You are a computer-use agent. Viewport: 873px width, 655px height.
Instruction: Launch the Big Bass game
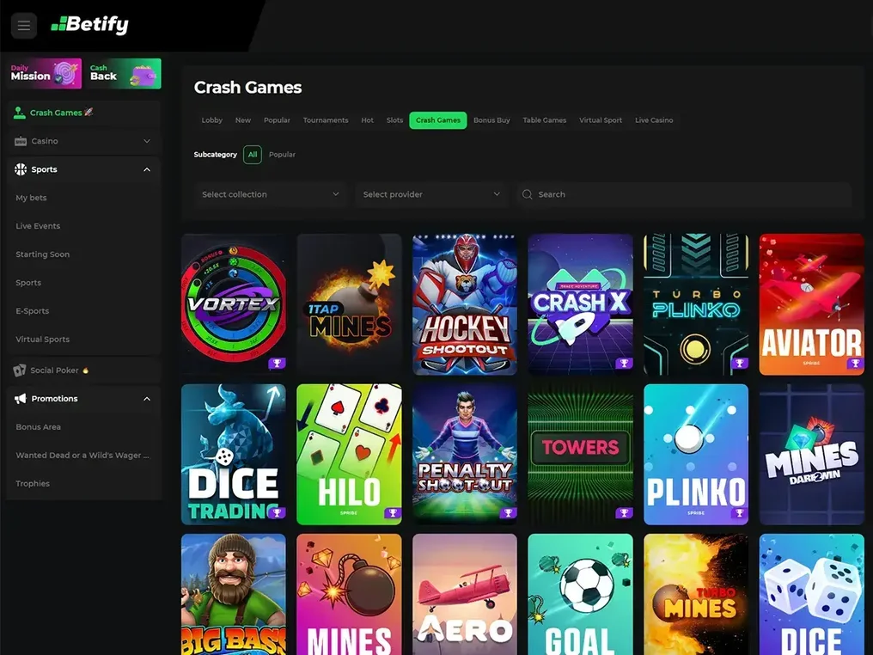234,594
